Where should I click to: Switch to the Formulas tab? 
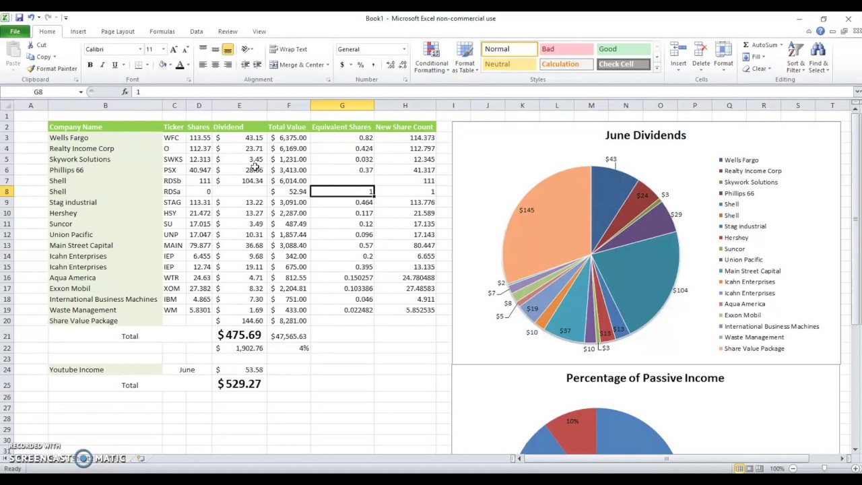click(x=162, y=32)
